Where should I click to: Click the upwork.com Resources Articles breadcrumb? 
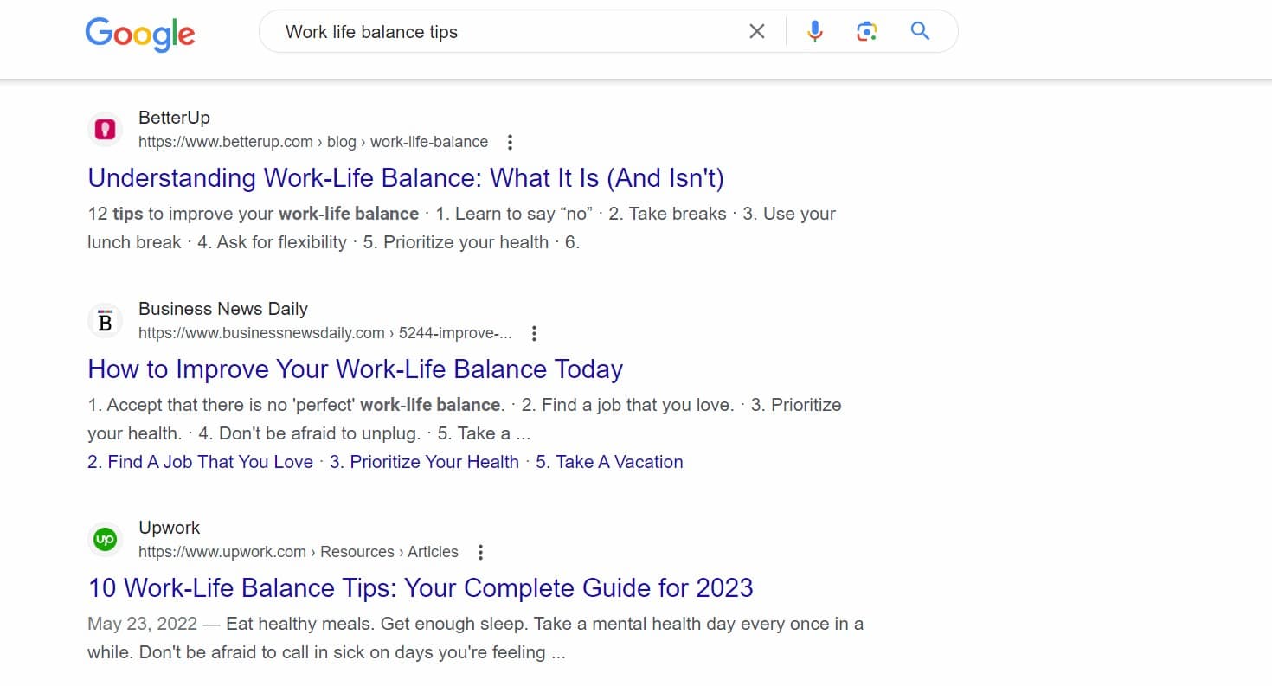(x=299, y=552)
